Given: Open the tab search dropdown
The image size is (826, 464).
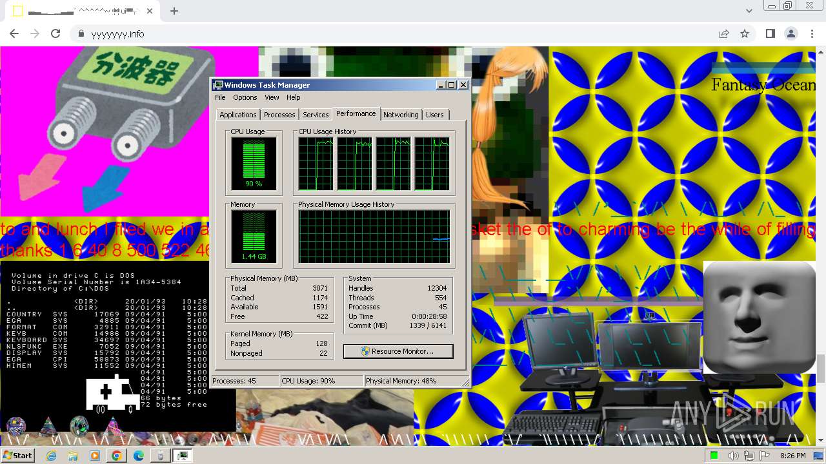Looking at the screenshot, I should click(749, 11).
